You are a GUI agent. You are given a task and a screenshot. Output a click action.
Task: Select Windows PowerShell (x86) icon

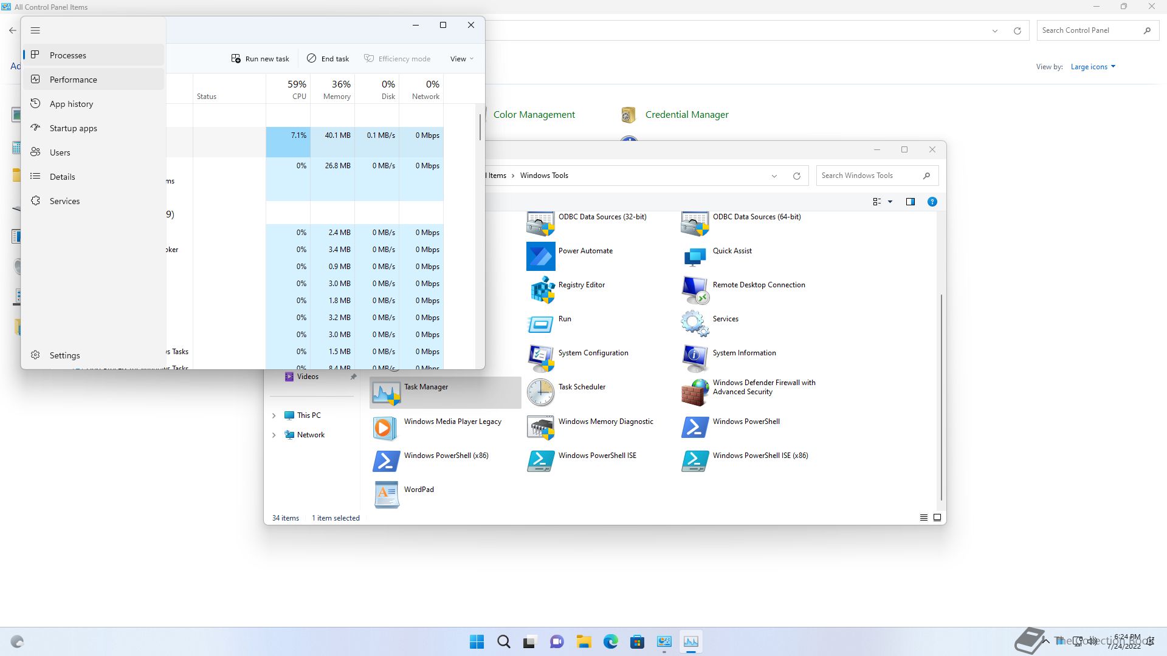[386, 461]
